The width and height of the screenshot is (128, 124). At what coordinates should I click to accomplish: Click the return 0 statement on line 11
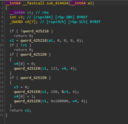pyautogui.click(x=24, y=50)
